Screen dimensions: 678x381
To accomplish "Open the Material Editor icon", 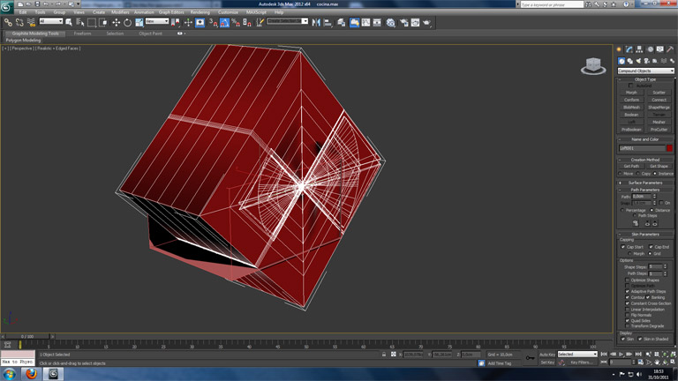I will (x=390, y=22).
